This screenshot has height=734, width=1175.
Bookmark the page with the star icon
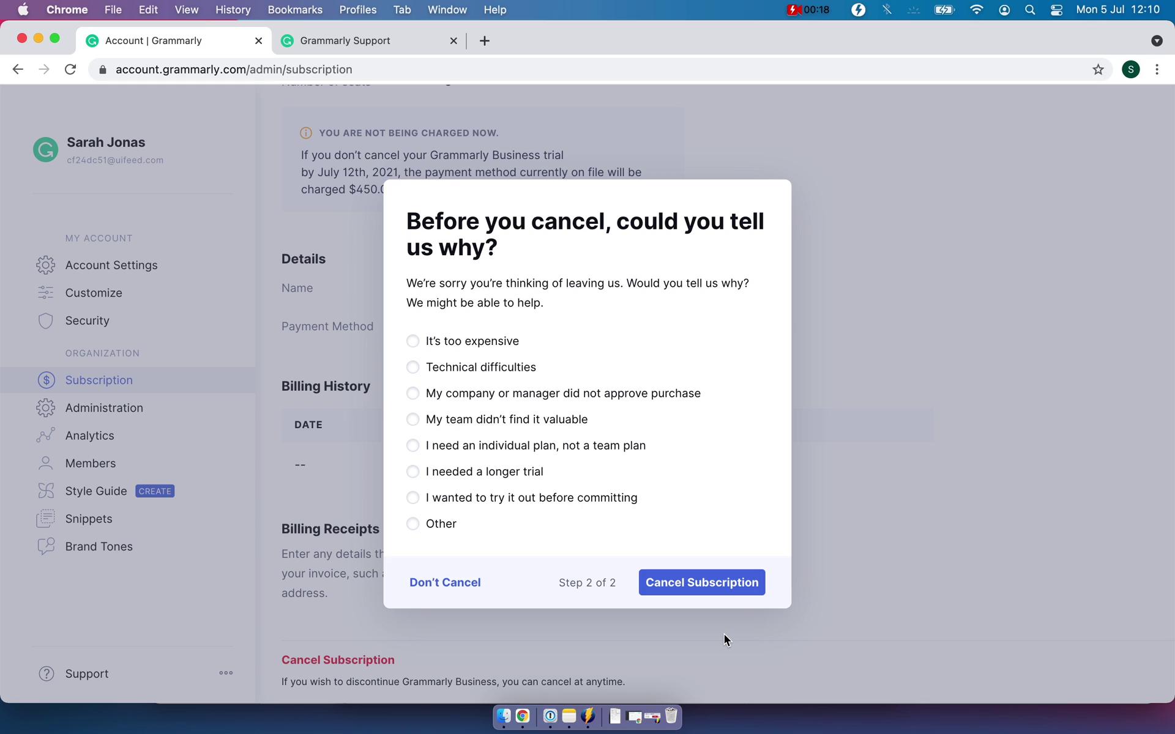(1099, 70)
